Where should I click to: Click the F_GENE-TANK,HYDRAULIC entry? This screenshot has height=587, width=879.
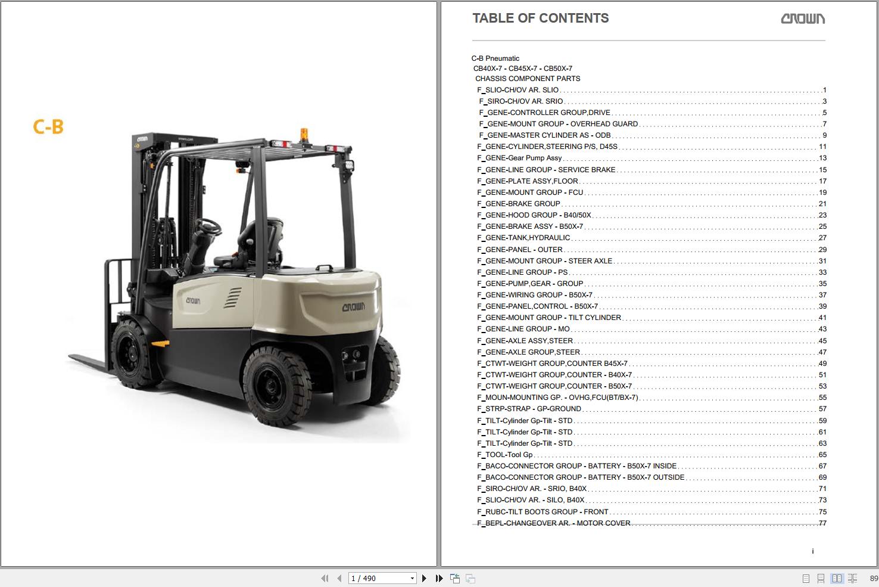pyautogui.click(x=652, y=238)
